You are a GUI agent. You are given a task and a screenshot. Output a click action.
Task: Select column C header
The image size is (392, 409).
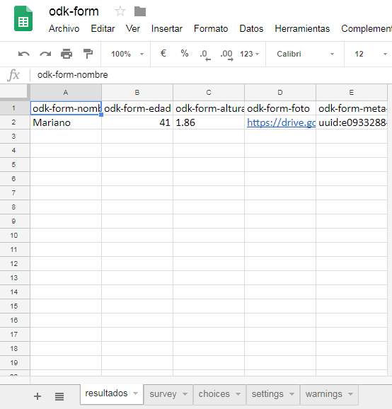coord(209,92)
